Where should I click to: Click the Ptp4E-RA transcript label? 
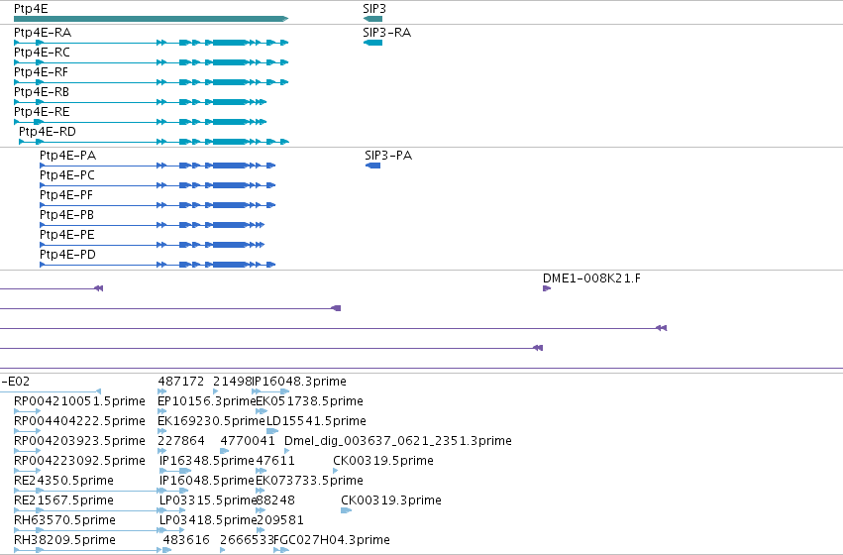(x=43, y=33)
